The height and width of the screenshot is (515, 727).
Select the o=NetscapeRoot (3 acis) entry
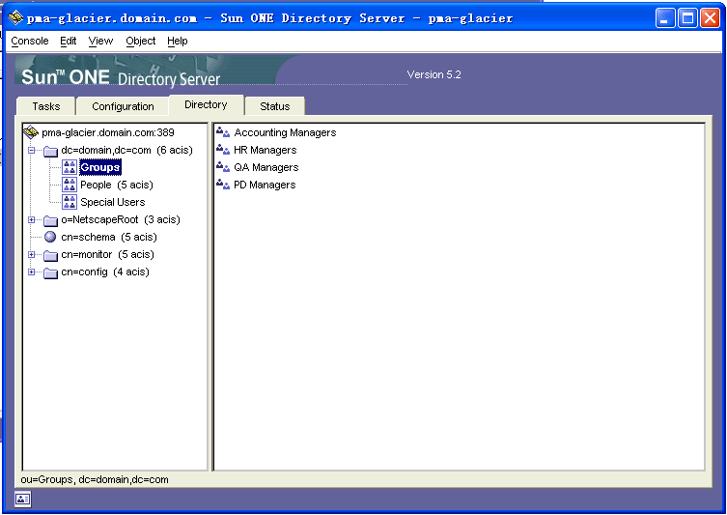[121, 219]
